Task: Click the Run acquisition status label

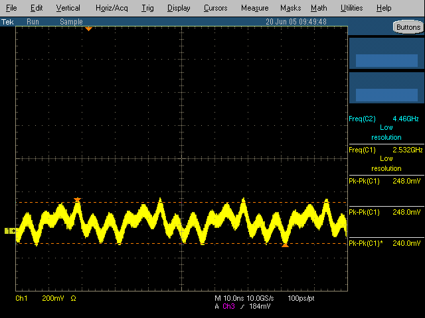Action: (x=33, y=22)
